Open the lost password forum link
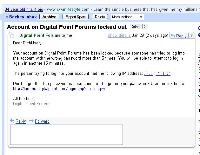This screenshot has width=200, height=155. pos(59,89)
